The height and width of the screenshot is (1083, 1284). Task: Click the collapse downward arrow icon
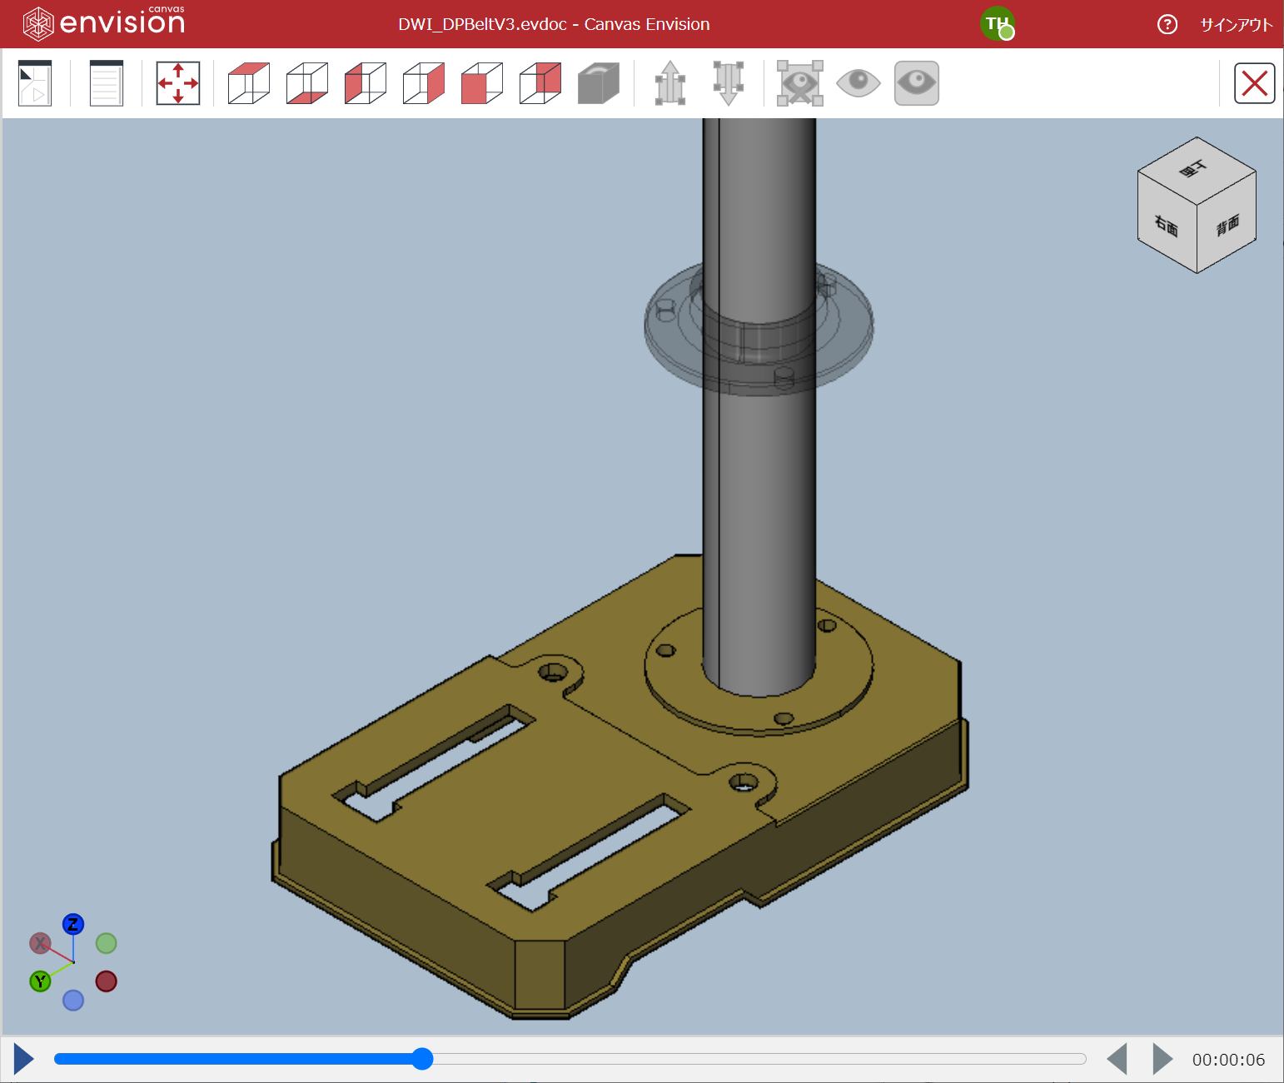click(729, 83)
